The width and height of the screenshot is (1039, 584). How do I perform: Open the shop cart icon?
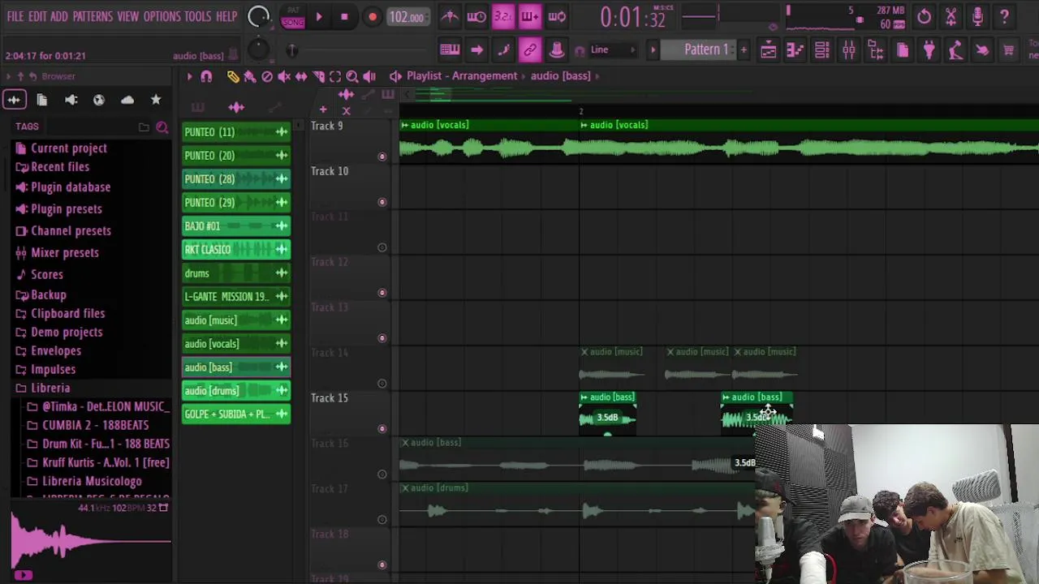coord(1009,51)
